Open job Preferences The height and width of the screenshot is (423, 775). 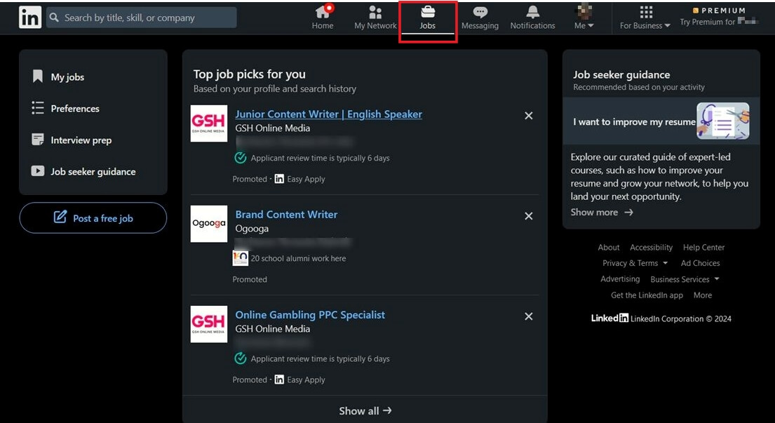(75, 109)
